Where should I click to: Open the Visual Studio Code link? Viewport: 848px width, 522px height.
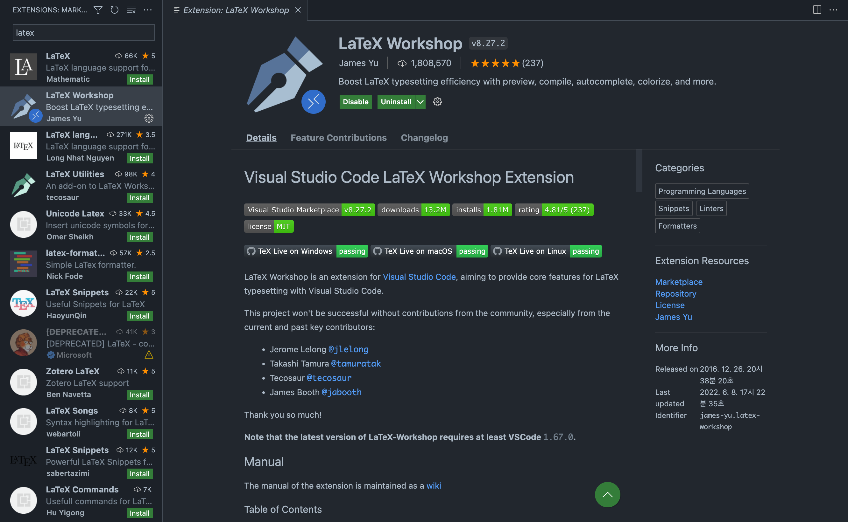(x=419, y=277)
